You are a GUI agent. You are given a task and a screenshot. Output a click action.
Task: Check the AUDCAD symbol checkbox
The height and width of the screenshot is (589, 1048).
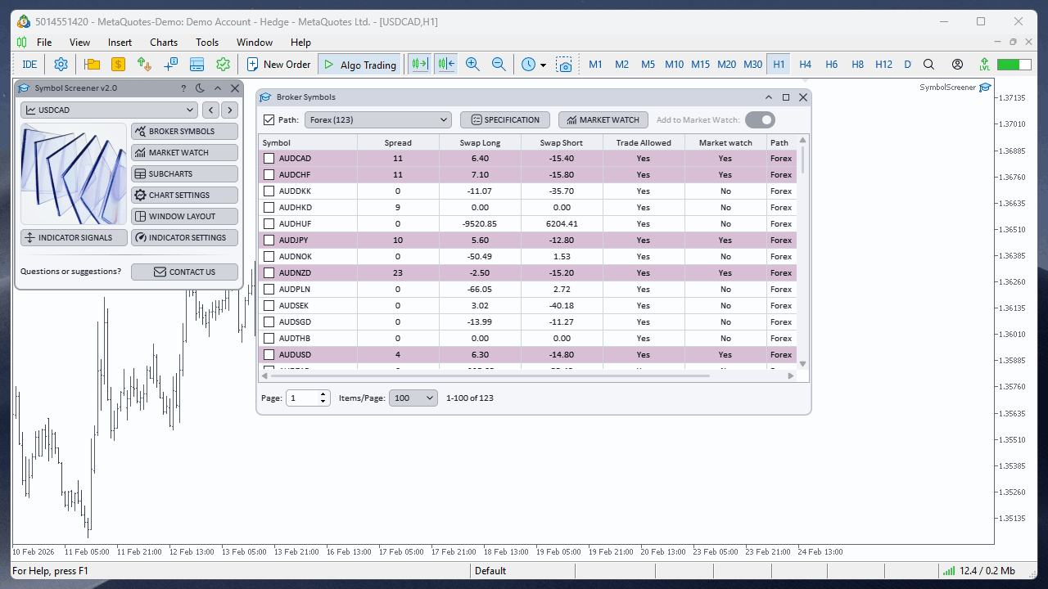pos(269,158)
